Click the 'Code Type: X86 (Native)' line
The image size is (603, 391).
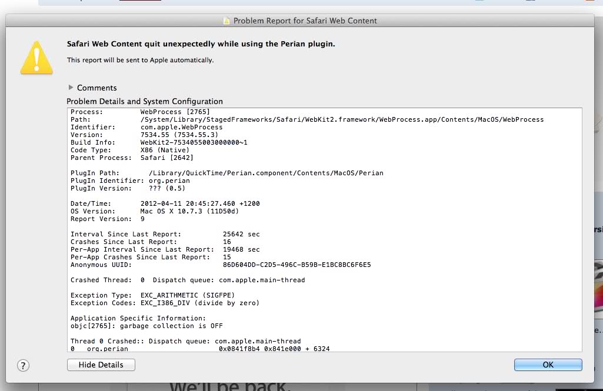(x=130, y=151)
